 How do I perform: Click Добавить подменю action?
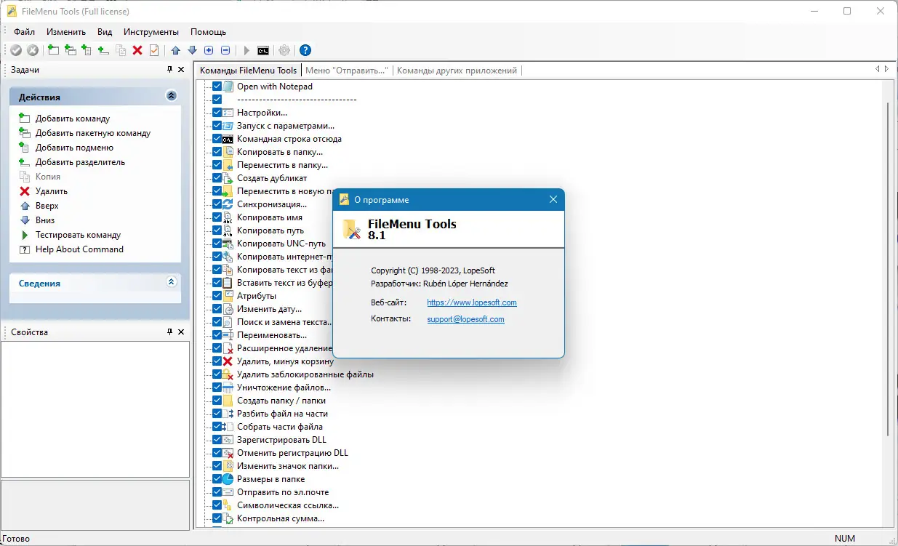tap(74, 148)
